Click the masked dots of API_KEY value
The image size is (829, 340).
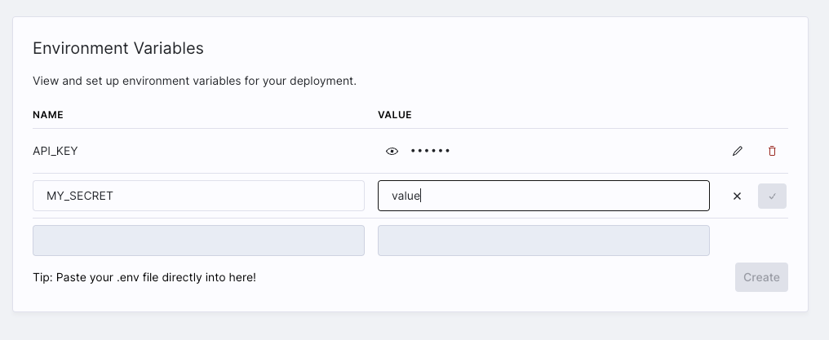pos(430,151)
